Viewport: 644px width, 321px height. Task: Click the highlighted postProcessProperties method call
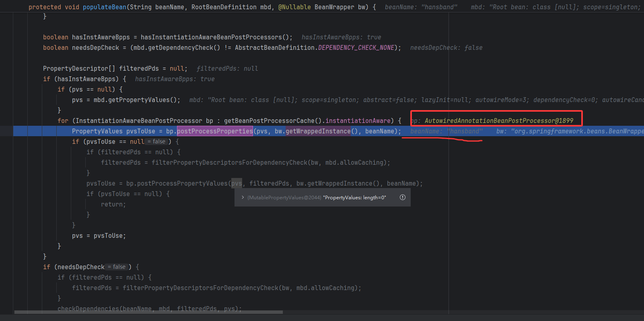pyautogui.click(x=215, y=131)
